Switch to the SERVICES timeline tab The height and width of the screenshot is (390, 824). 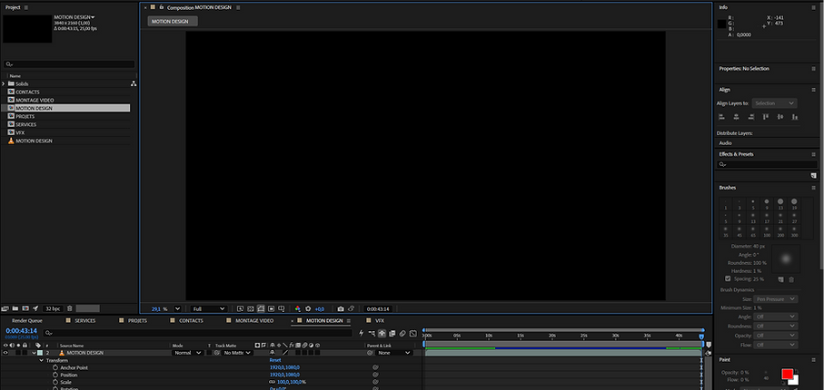point(84,320)
